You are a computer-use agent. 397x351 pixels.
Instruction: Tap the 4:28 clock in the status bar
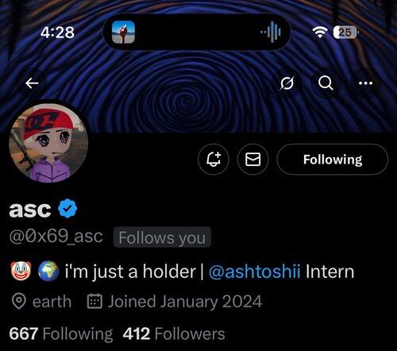[57, 33]
